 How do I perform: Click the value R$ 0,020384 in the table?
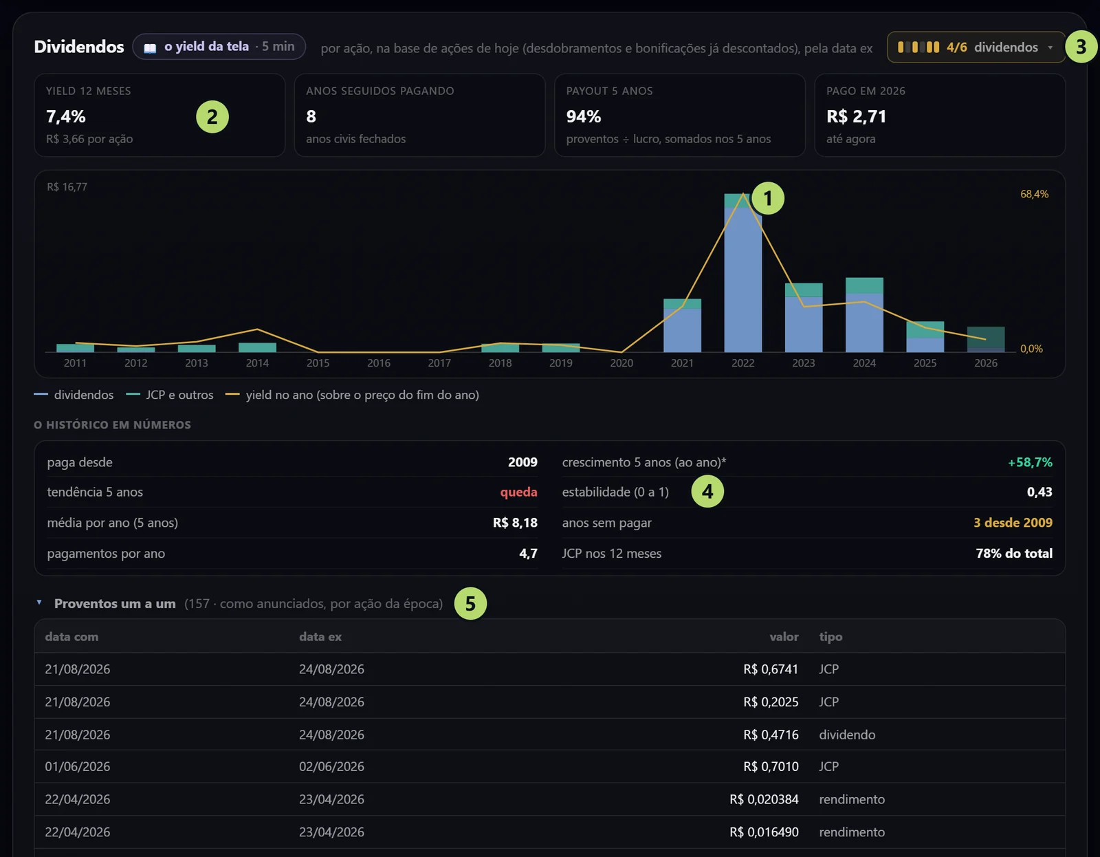click(764, 799)
